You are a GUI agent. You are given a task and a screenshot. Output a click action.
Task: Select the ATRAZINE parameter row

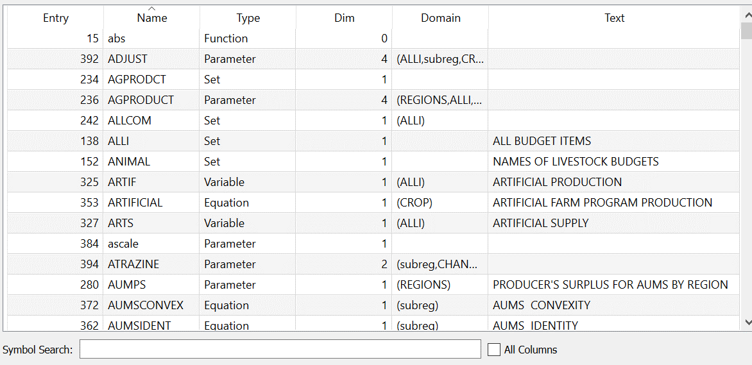133,264
